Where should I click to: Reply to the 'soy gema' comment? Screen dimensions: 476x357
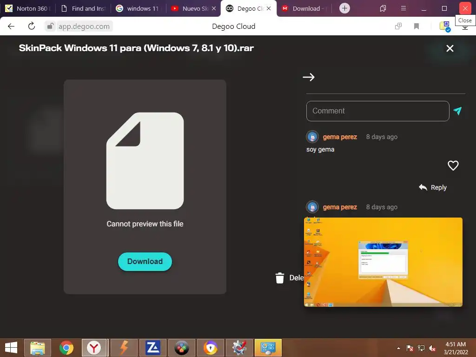click(433, 187)
